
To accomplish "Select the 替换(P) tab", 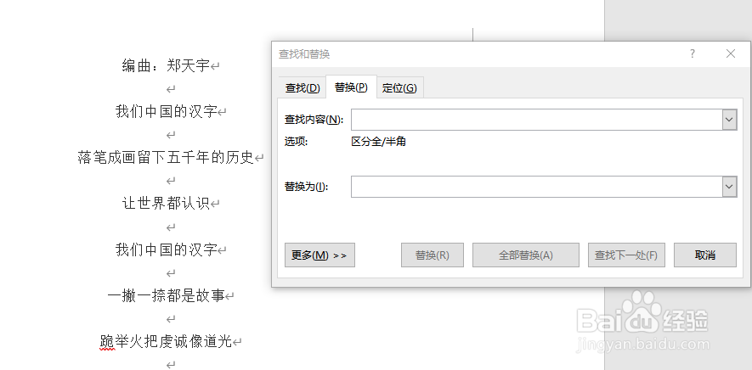I will point(351,87).
